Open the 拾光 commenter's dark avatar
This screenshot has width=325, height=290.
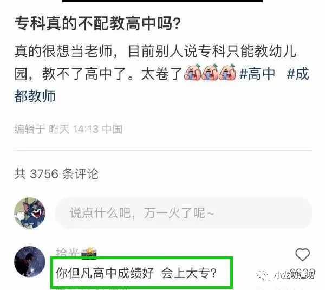(29, 262)
